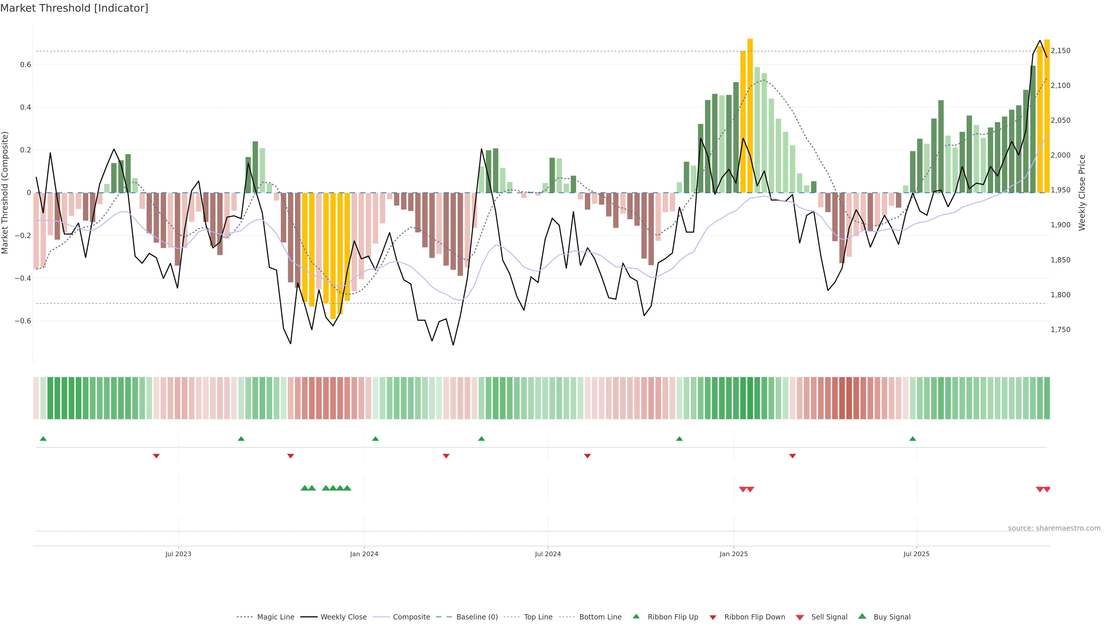
Task: Click the Jan 2025 x-axis label
Action: 733,554
